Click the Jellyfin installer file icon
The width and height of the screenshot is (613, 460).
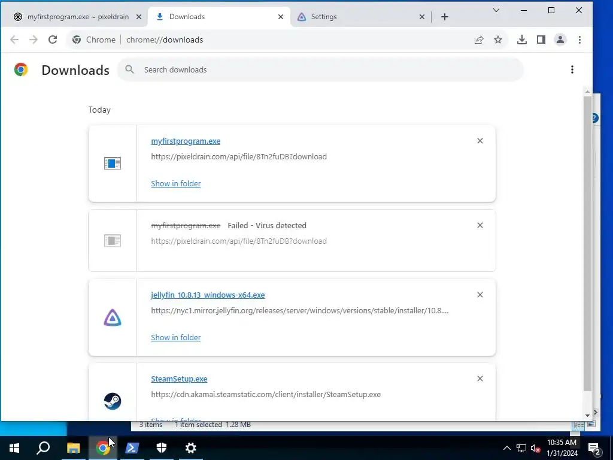(x=113, y=317)
